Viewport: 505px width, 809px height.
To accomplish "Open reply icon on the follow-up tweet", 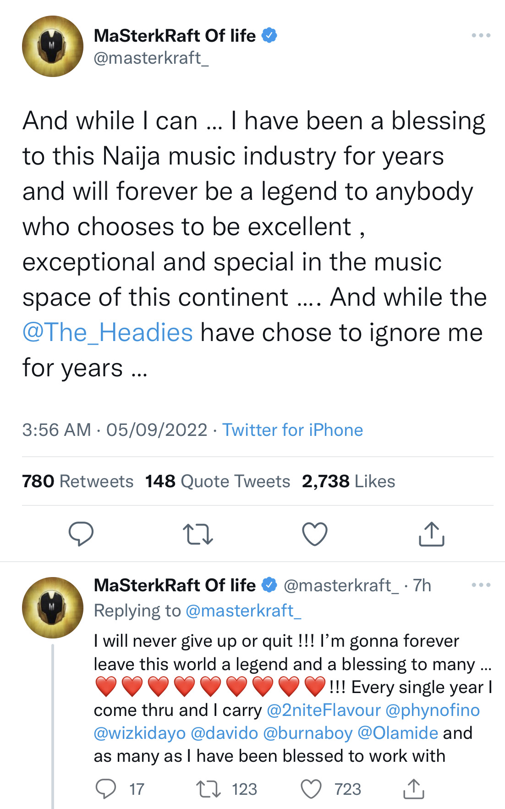I will coord(106,789).
